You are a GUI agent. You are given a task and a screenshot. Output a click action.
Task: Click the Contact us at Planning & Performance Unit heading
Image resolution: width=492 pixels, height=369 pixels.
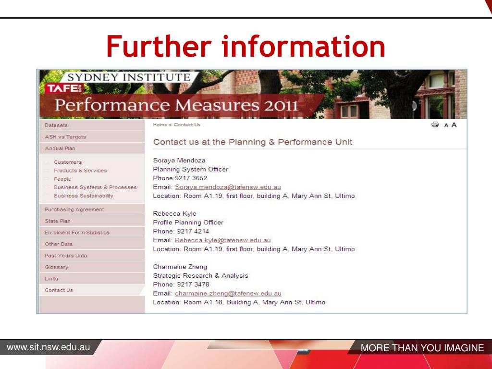pyautogui.click(x=253, y=142)
